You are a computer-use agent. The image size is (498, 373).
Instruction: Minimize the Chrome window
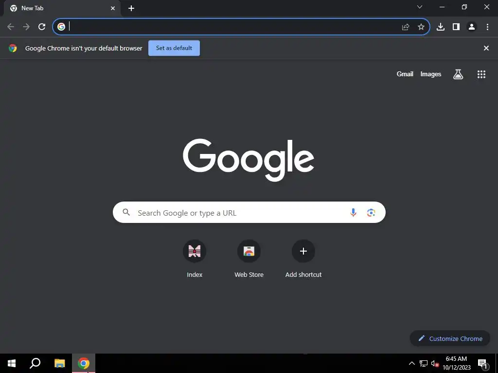442,7
